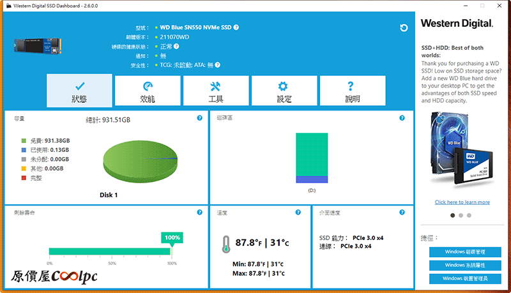Click the 'Min: 87.8°F | 31°C' line
Screen dimensions: 511x293
point(258,264)
